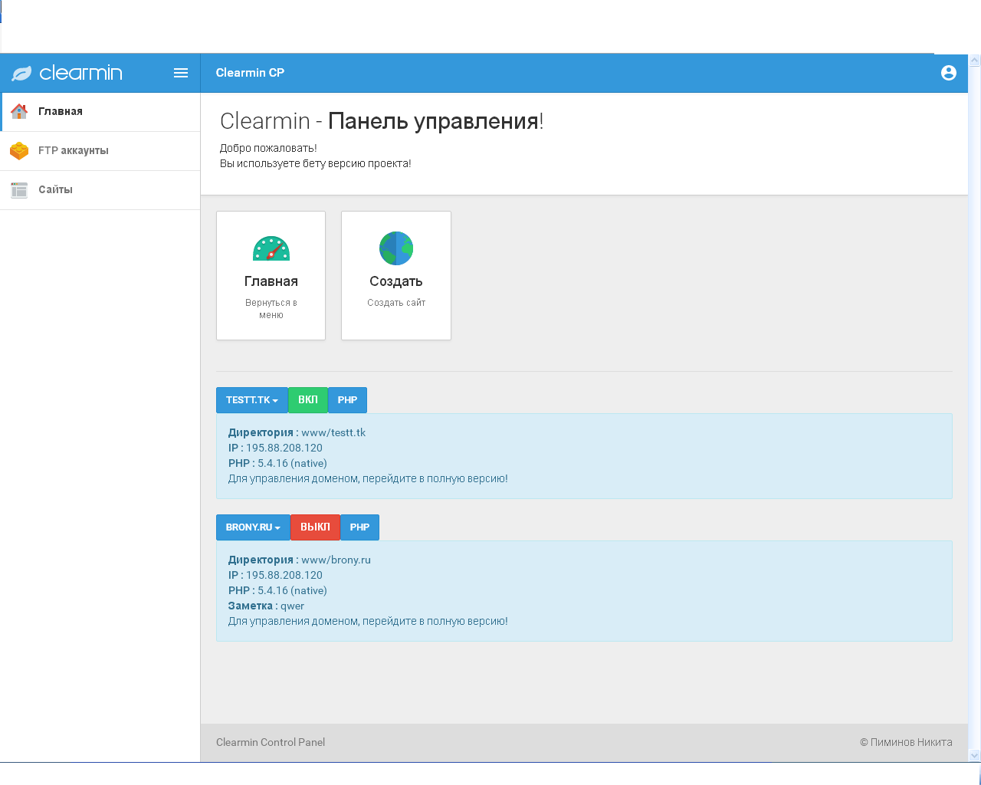Click the Сайты window list icon
Screen dimensions: 981x785
click(19, 190)
